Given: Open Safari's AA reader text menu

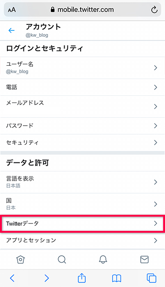Looking at the screenshot, I should coord(11,10).
